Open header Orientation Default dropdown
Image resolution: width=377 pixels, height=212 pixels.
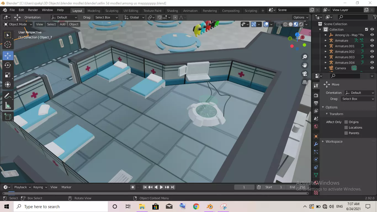pyautogui.click(x=64, y=17)
